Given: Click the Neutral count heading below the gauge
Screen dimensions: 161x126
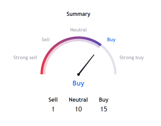Looking at the screenshot, I should point(78,100).
